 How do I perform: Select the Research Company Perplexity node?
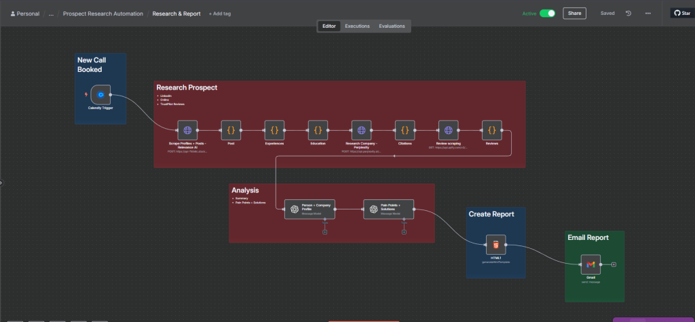coord(361,129)
